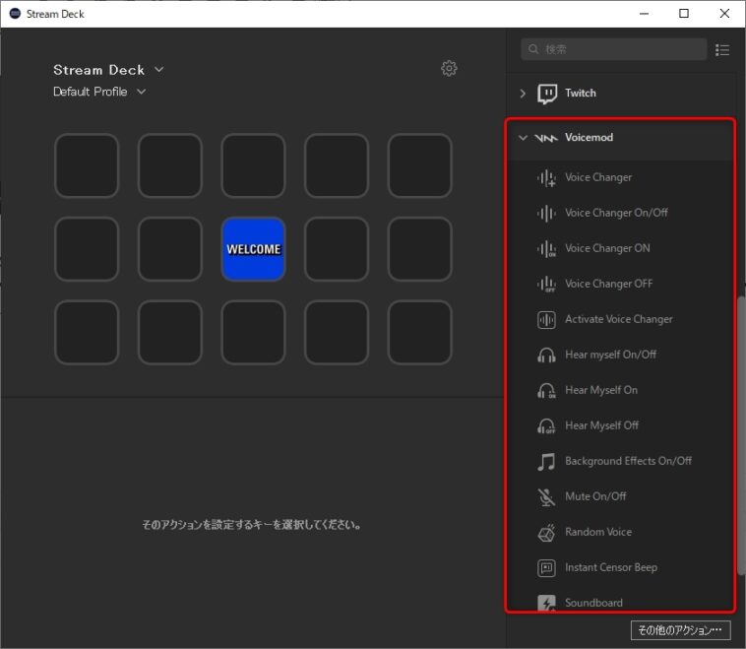Click the Voice Changer action icon
The image size is (746, 649).
[546, 177]
